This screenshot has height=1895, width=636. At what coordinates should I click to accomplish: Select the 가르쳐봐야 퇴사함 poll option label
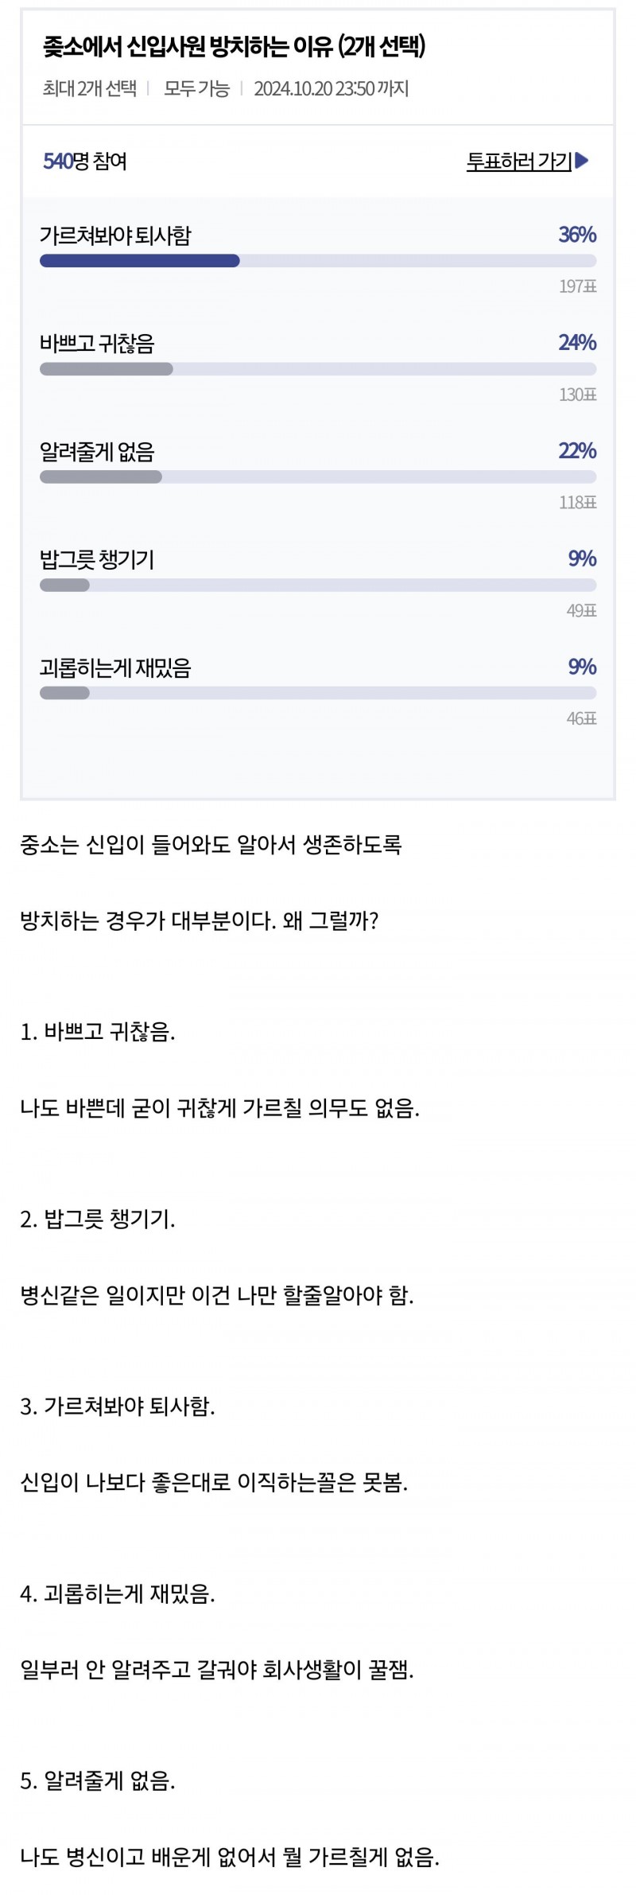click(115, 235)
